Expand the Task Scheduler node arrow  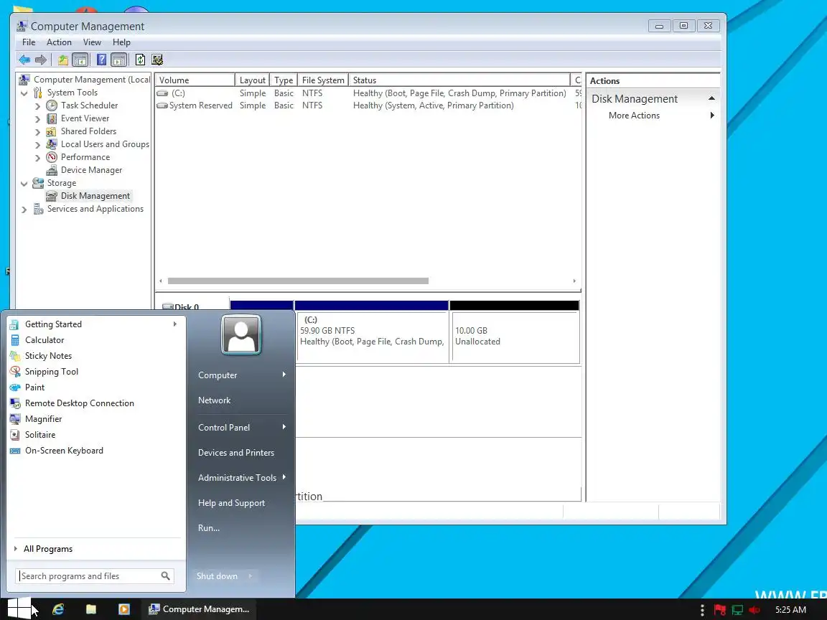click(37, 106)
